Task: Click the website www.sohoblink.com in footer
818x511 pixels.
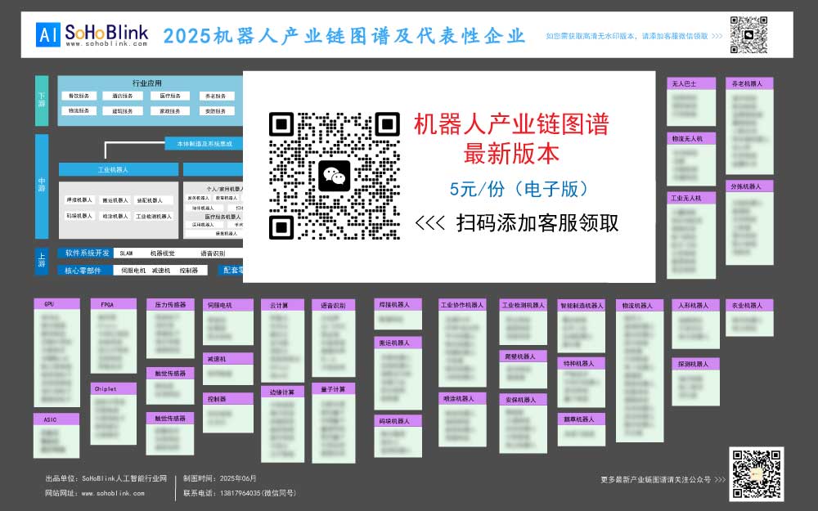Action: [113, 493]
